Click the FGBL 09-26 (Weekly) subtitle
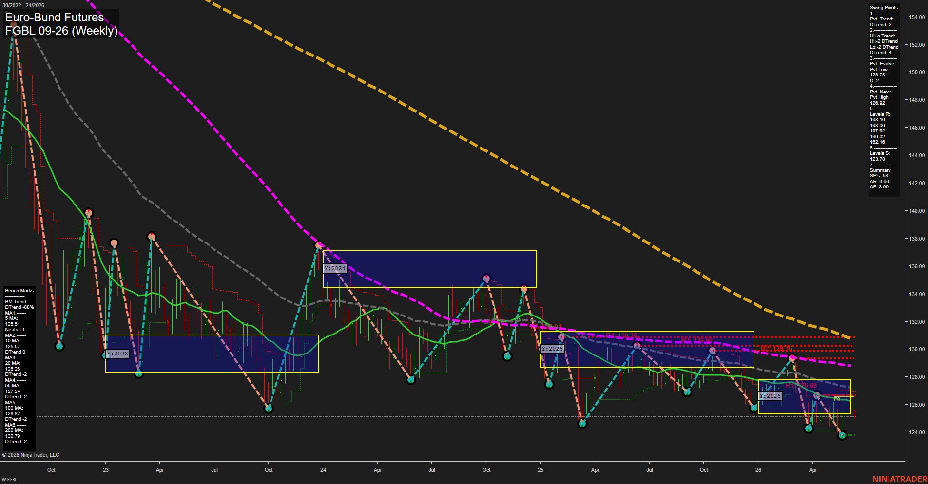This screenshot has width=928, height=484. [61, 31]
